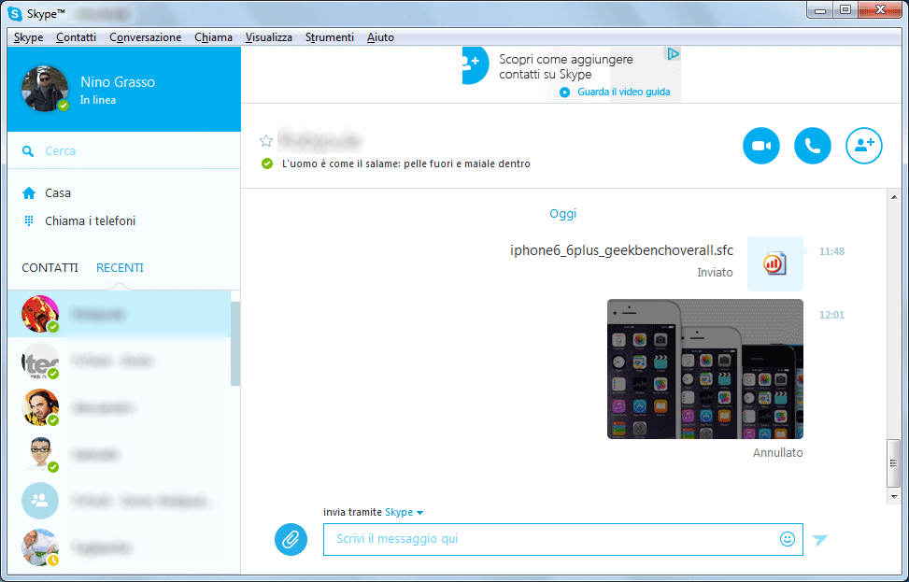Open the Skype menu
This screenshot has width=909, height=582.
[x=28, y=37]
